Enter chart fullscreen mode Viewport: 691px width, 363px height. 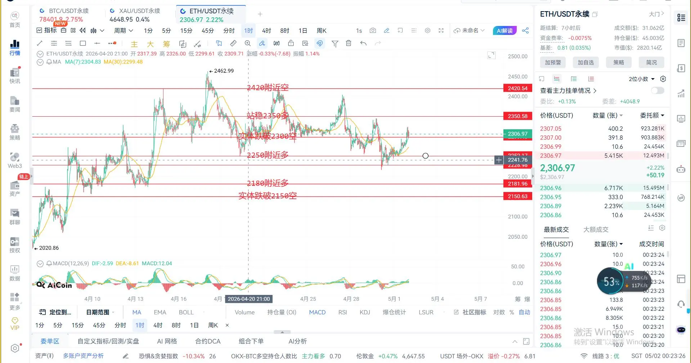click(x=441, y=31)
